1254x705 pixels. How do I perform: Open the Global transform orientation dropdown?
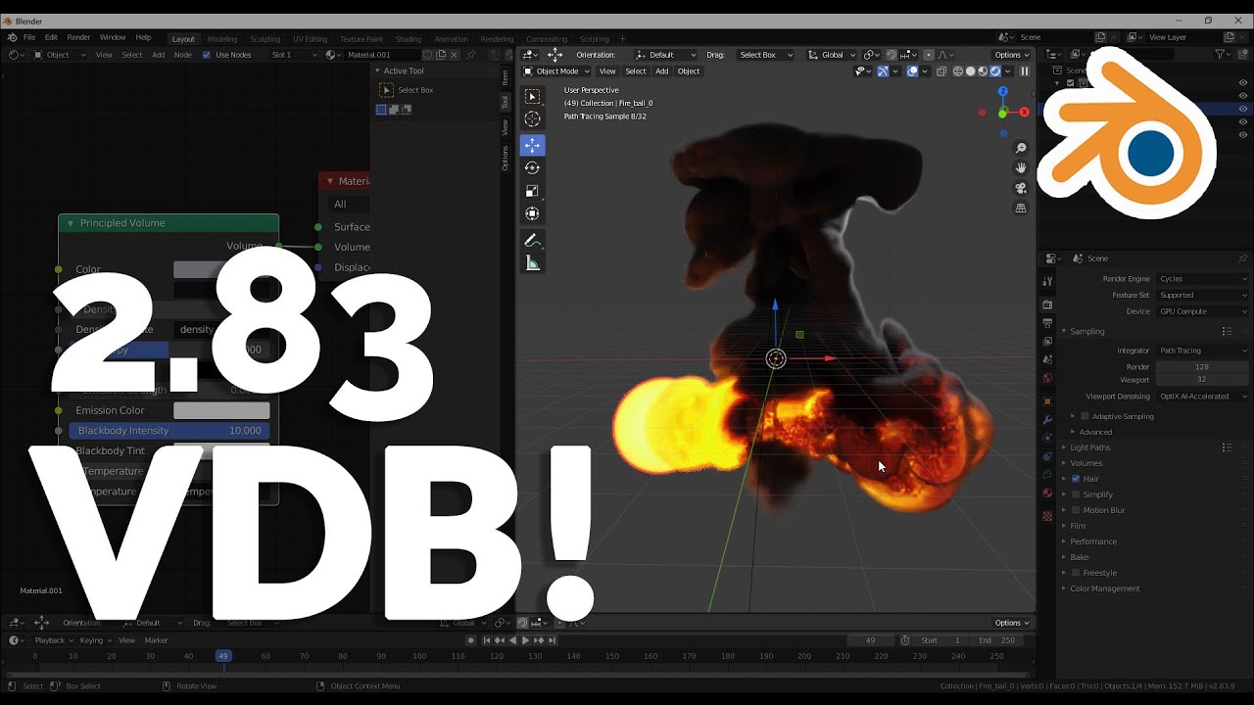pos(831,55)
